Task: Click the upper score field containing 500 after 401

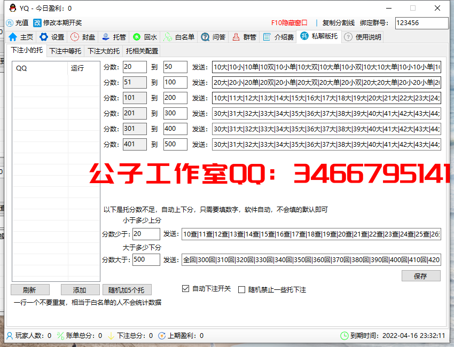Action: (x=175, y=144)
